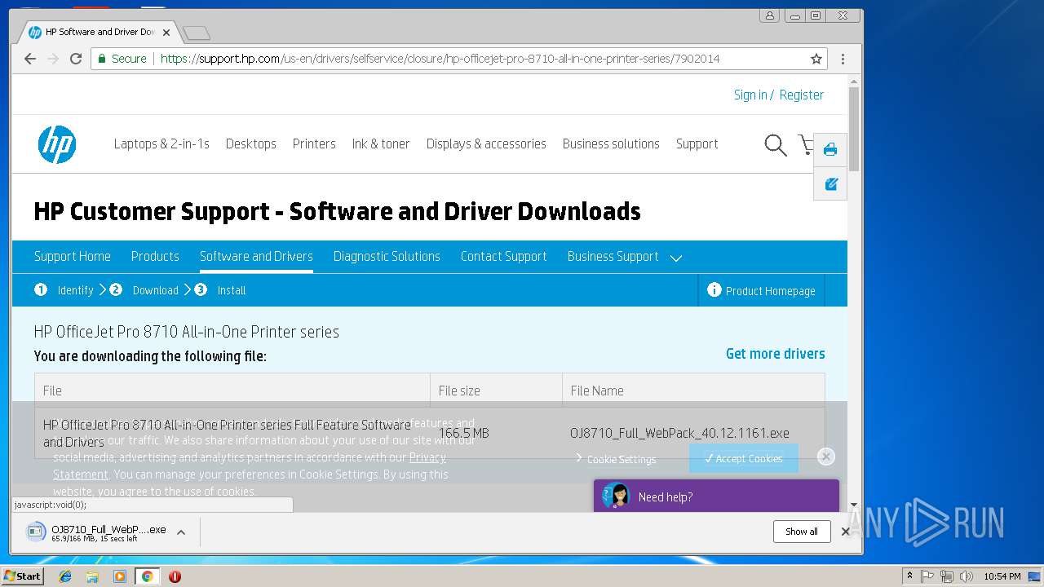1044x587 pixels.
Task: Show hidden tray icons arrow
Action: pyautogui.click(x=909, y=576)
